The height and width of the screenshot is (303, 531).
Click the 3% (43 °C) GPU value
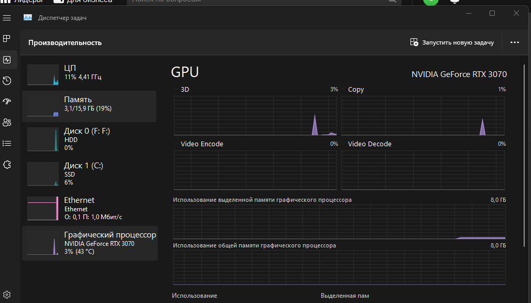coord(79,252)
